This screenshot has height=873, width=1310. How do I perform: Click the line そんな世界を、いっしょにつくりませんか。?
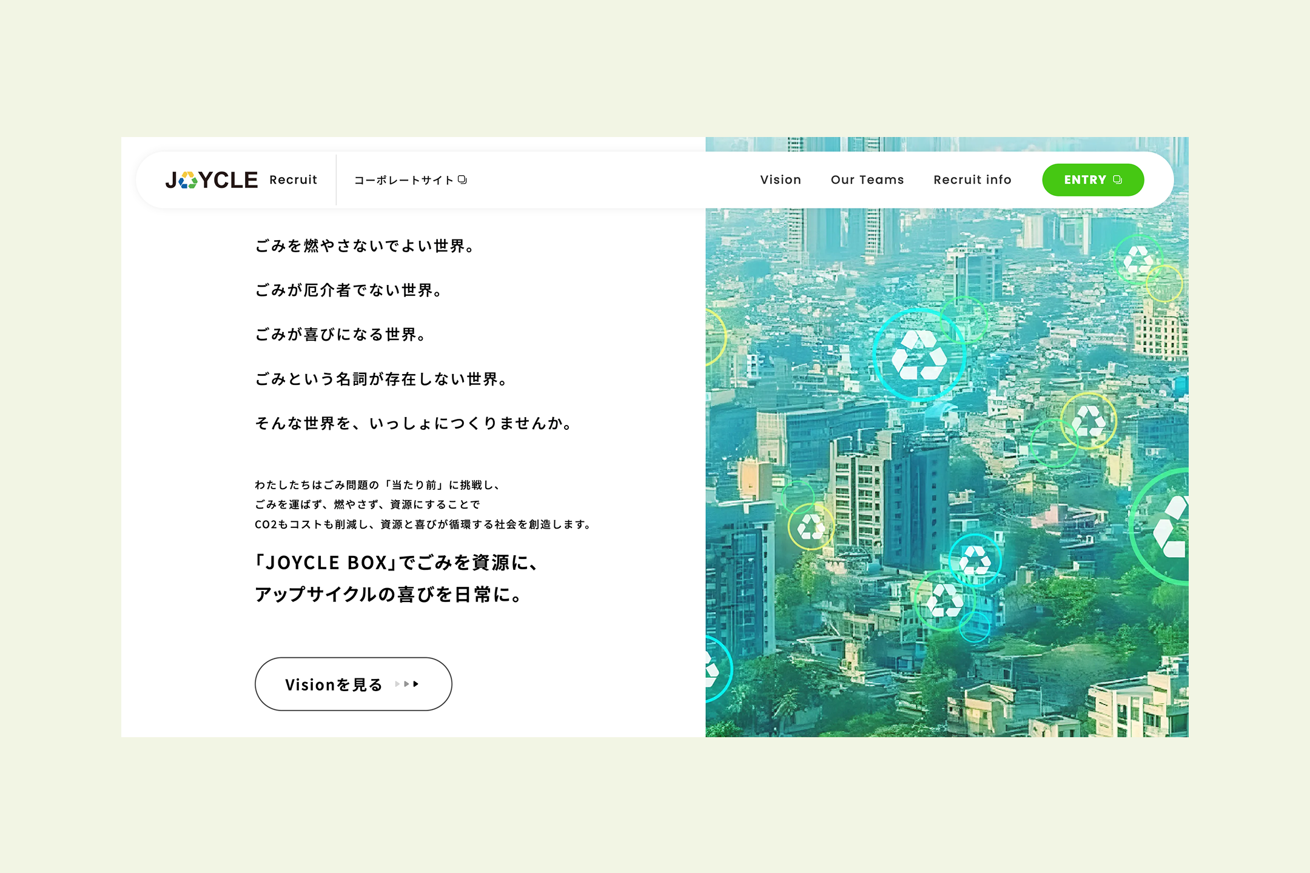(x=414, y=423)
